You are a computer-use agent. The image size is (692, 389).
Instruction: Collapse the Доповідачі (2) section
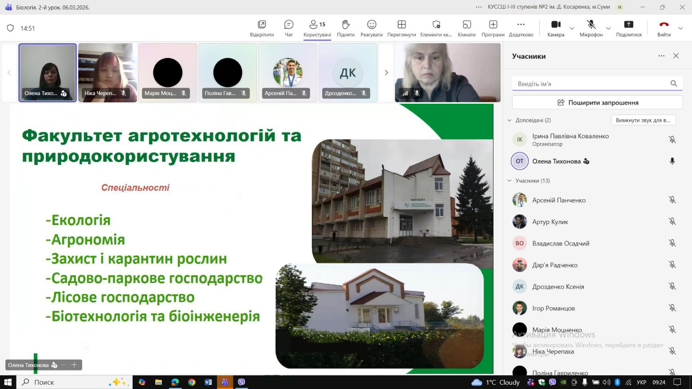point(509,120)
